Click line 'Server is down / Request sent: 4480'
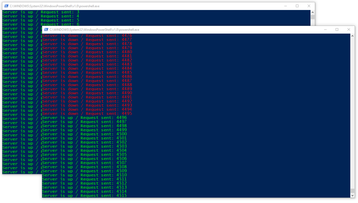 coord(87,52)
